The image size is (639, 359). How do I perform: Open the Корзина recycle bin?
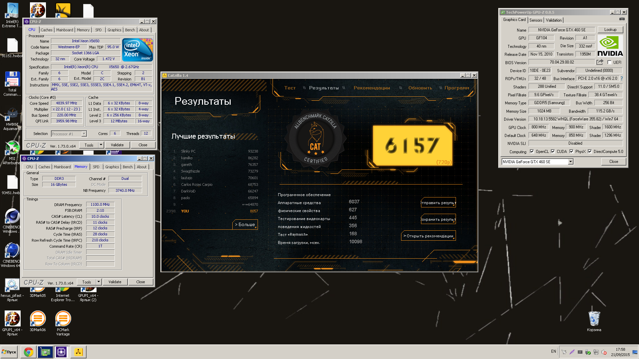[x=594, y=321]
